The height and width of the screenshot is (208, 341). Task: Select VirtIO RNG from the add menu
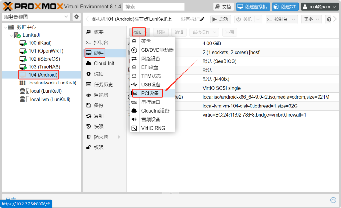click(153, 128)
